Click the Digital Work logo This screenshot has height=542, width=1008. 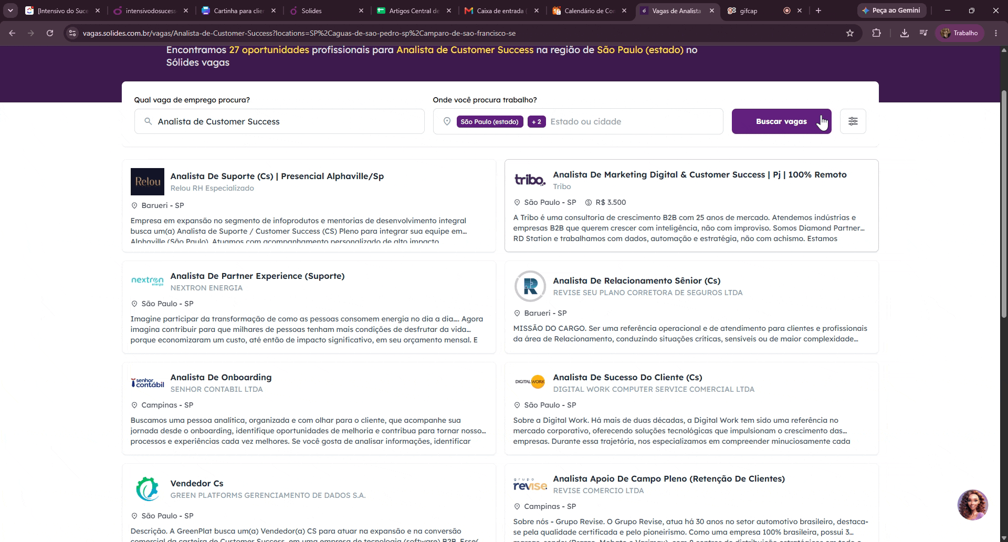coord(530,382)
